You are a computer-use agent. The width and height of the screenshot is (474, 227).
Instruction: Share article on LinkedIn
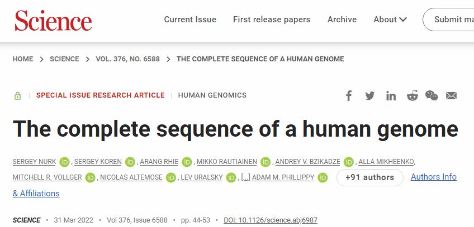pos(391,95)
